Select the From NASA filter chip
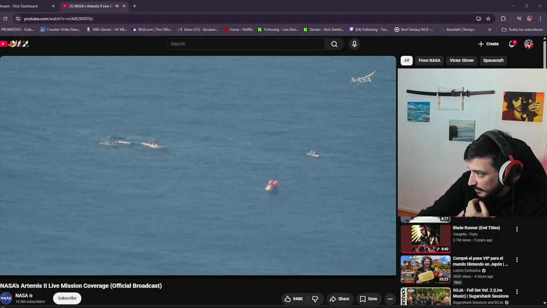The width and height of the screenshot is (547, 308). click(429, 60)
